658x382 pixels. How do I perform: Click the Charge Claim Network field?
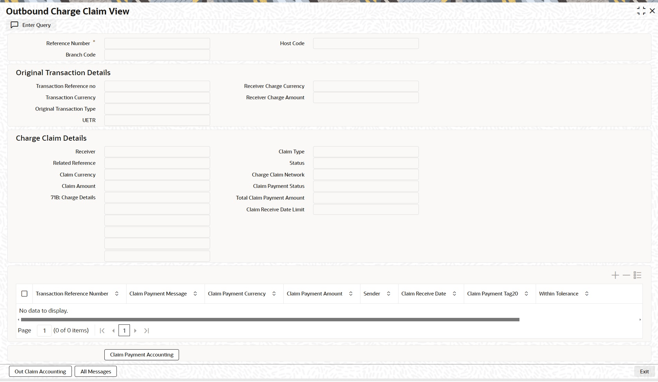(366, 175)
